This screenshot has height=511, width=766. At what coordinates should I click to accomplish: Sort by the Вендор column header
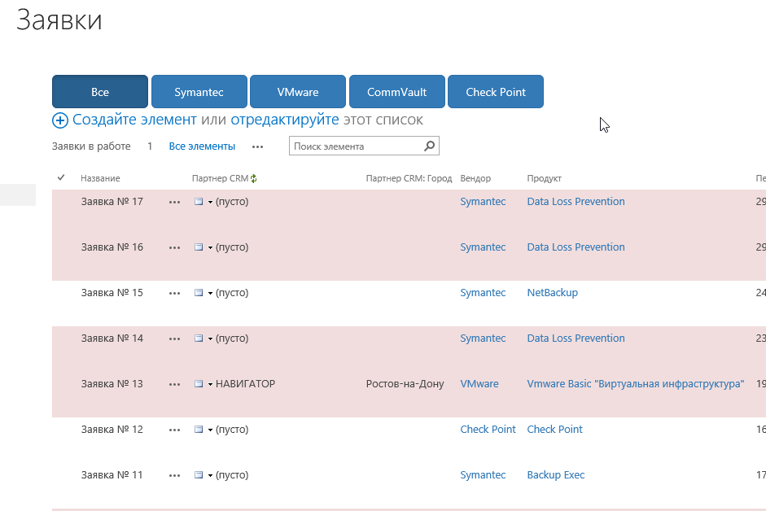[475, 178]
